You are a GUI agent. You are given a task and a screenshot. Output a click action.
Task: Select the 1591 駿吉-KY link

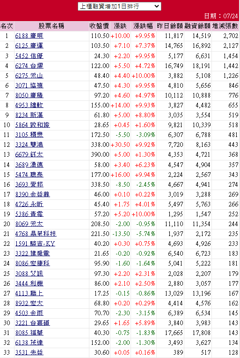pyautogui.click(x=35, y=244)
